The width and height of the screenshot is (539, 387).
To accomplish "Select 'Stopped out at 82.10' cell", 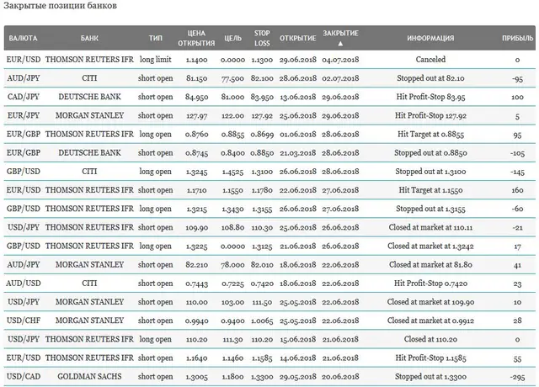I will (430, 78).
